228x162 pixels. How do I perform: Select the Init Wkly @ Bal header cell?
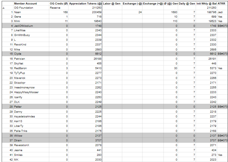(206, 4)
